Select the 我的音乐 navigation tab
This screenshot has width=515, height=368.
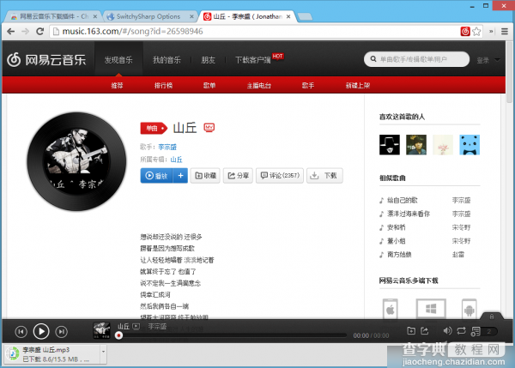(x=167, y=60)
